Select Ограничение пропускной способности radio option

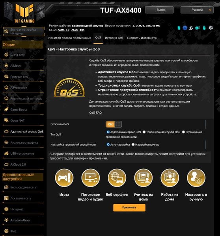183,132
